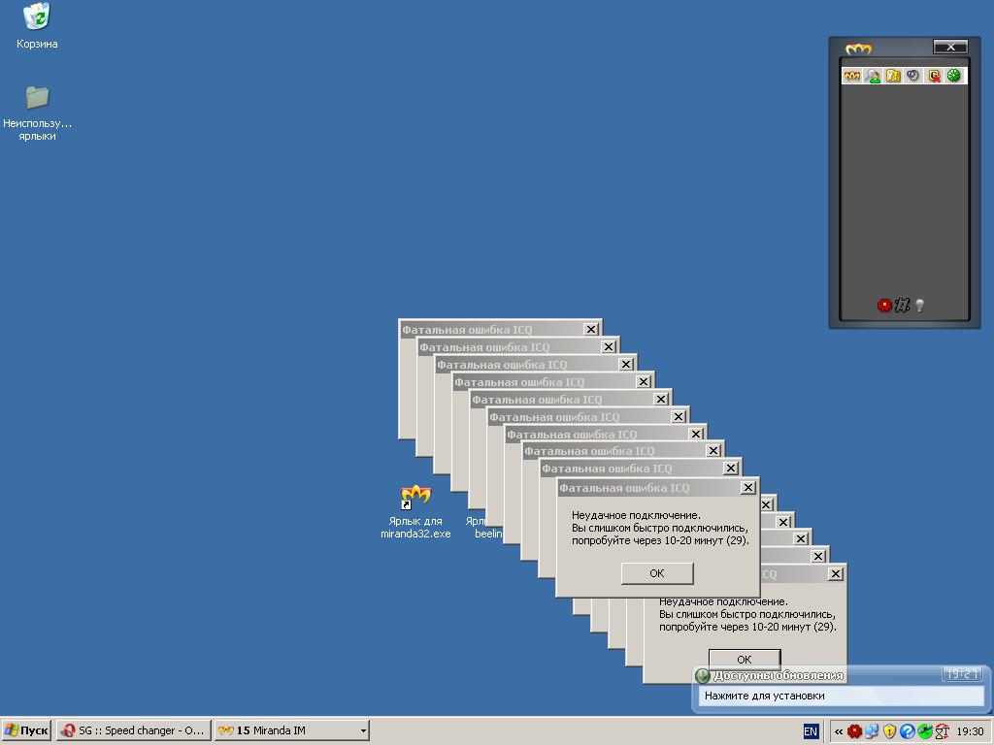Click the find/add contacts magnifier icon in Miranda
The image size is (994, 745).
[x=873, y=76]
